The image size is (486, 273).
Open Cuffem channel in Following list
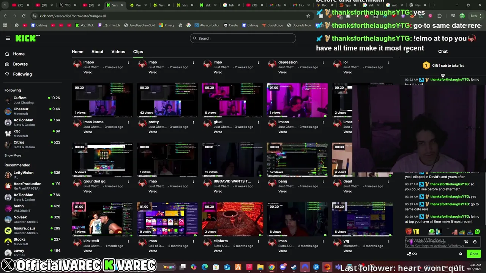[x=32, y=100]
